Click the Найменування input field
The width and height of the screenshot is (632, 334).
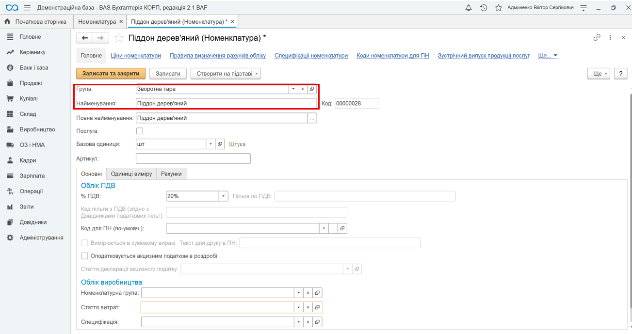227,103
